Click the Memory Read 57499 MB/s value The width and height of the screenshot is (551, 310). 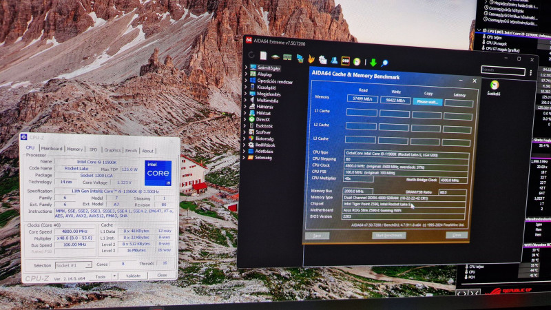[363, 99]
